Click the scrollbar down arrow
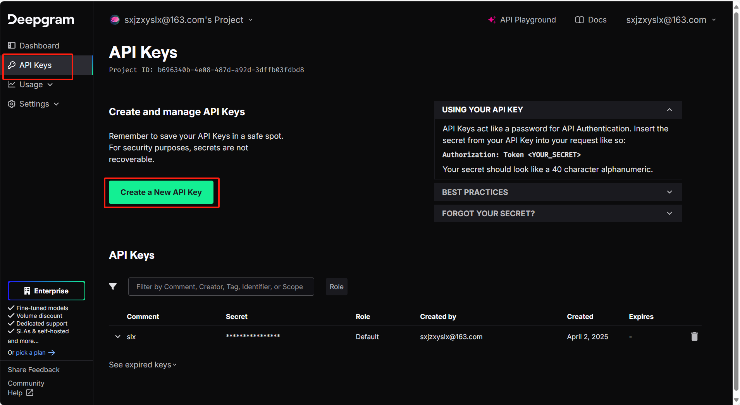Screen dimensions: 740x405 [736, 400]
